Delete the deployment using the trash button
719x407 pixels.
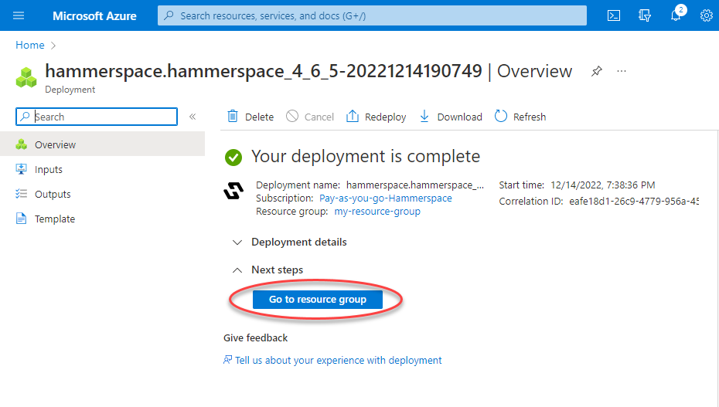250,117
